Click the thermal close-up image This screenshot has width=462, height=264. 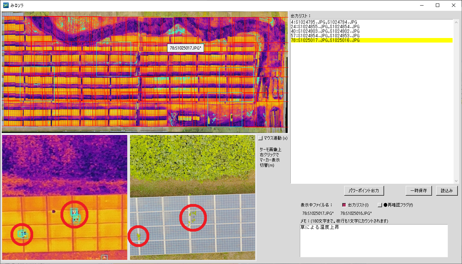(65, 197)
